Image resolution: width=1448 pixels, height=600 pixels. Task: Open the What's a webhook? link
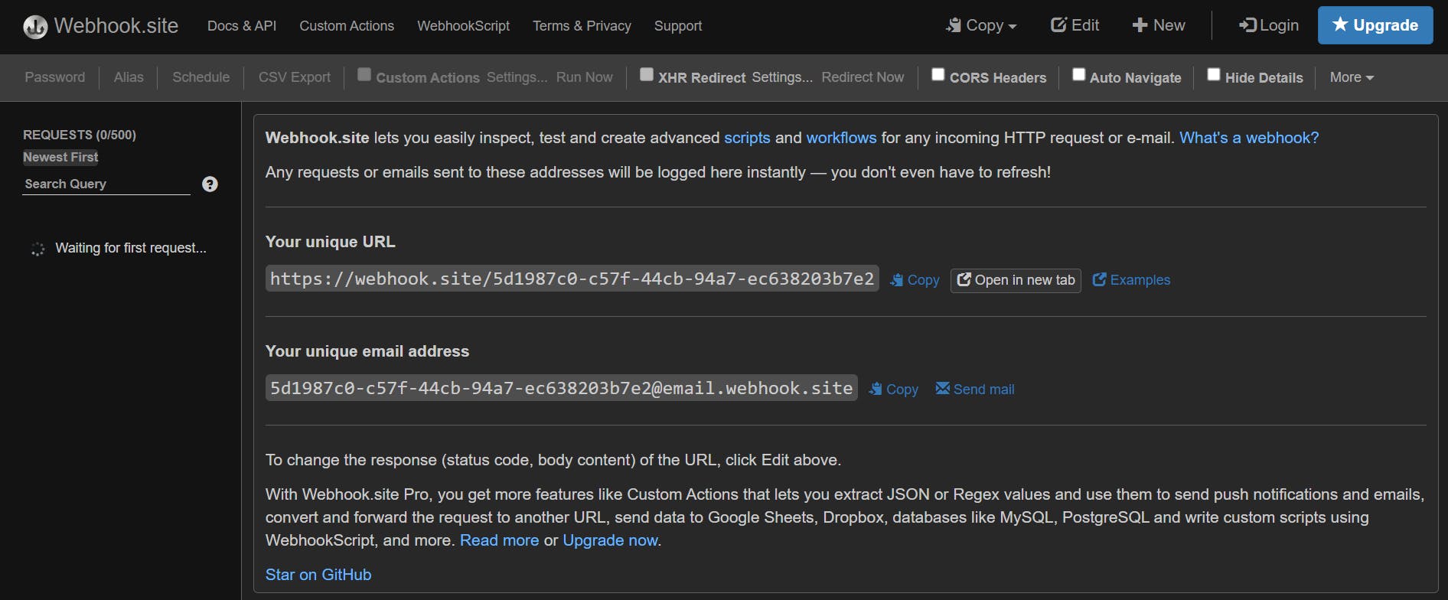pos(1249,138)
